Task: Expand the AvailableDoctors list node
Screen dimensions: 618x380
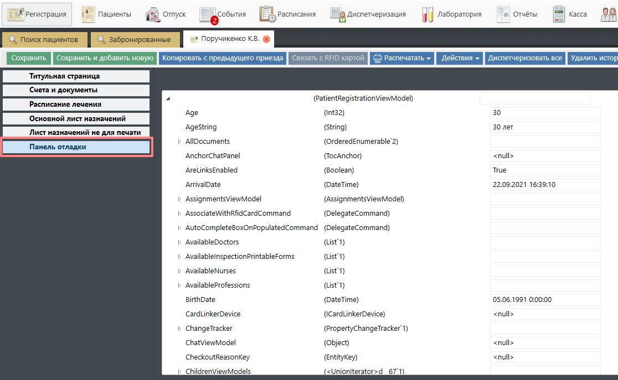Action: (x=179, y=242)
